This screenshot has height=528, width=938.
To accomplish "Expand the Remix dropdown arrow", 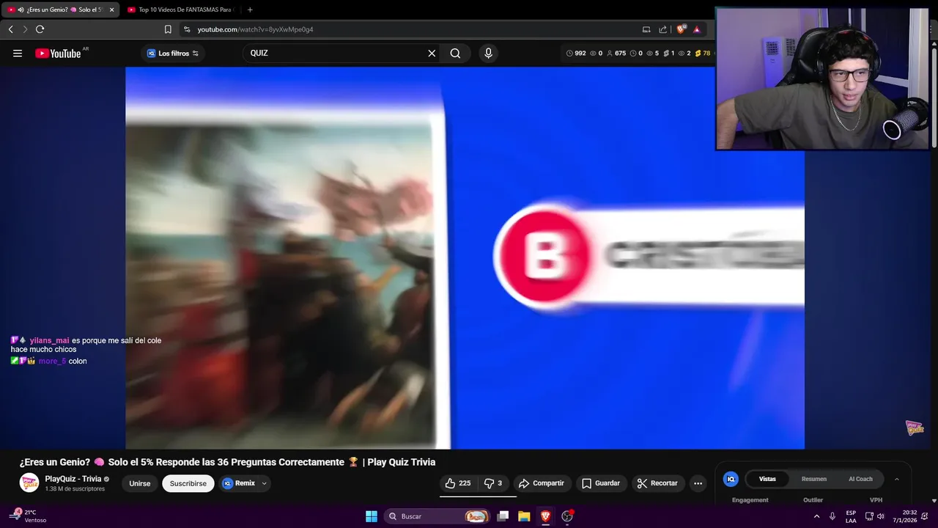I will (x=265, y=483).
